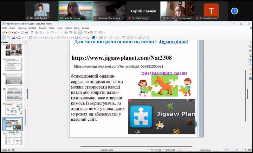The width and height of the screenshot is (253, 153).
Task: Open the Вставка menu
Action: point(33,28)
